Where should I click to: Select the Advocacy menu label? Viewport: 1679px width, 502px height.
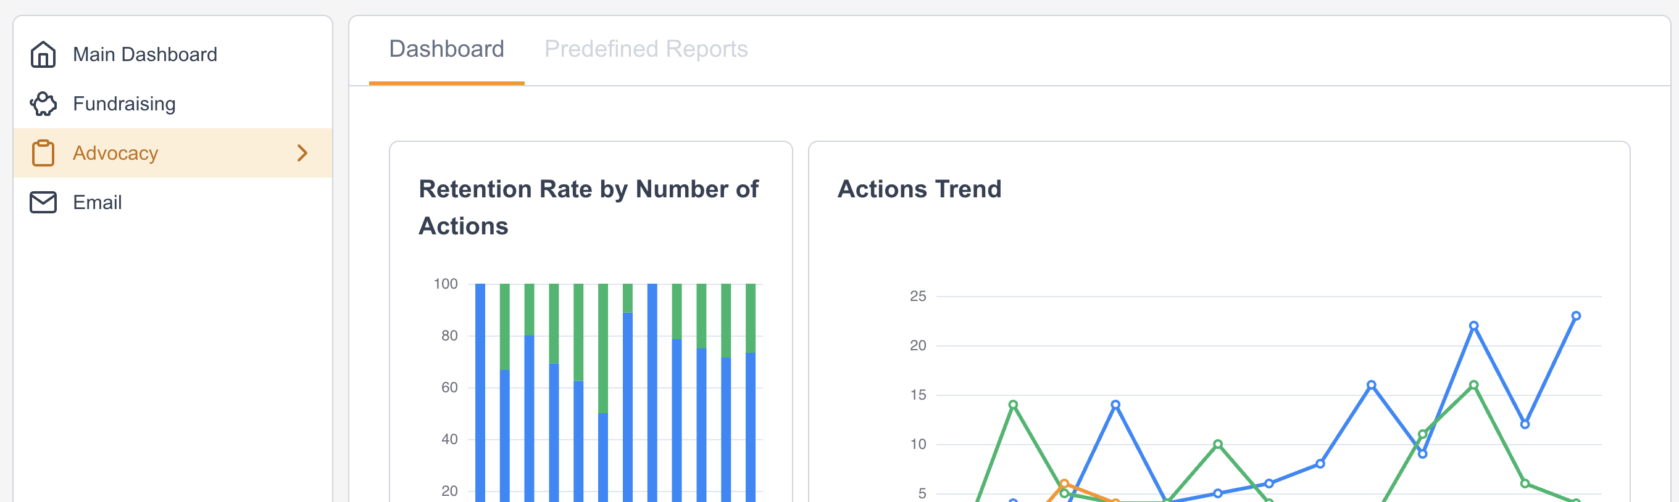[115, 153]
